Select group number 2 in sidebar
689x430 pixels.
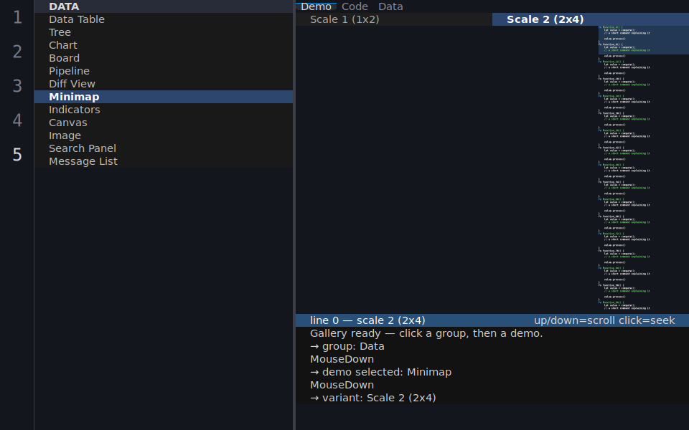[17, 52]
